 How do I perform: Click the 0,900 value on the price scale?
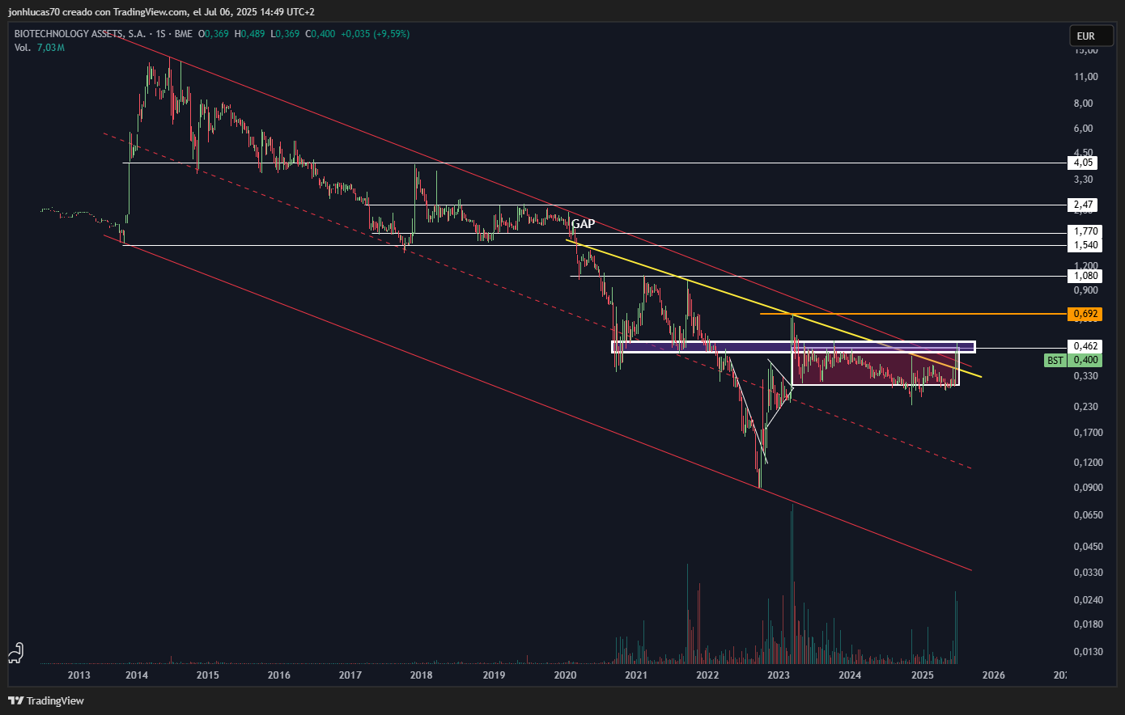coord(1086,290)
